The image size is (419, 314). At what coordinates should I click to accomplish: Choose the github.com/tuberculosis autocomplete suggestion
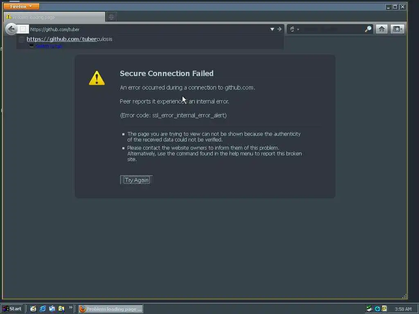[x=70, y=39]
